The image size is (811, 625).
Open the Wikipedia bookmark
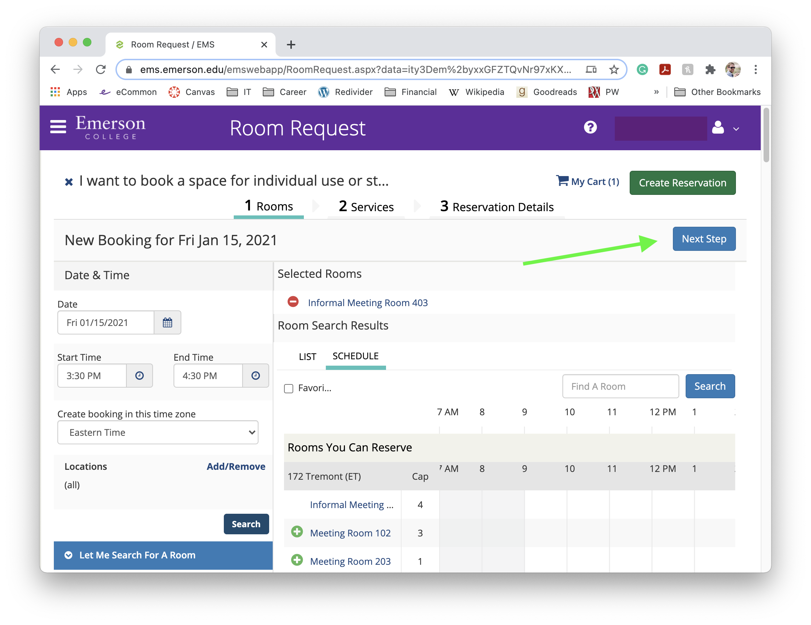476,92
